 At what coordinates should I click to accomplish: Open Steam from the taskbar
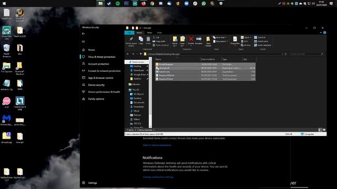coord(109,4)
